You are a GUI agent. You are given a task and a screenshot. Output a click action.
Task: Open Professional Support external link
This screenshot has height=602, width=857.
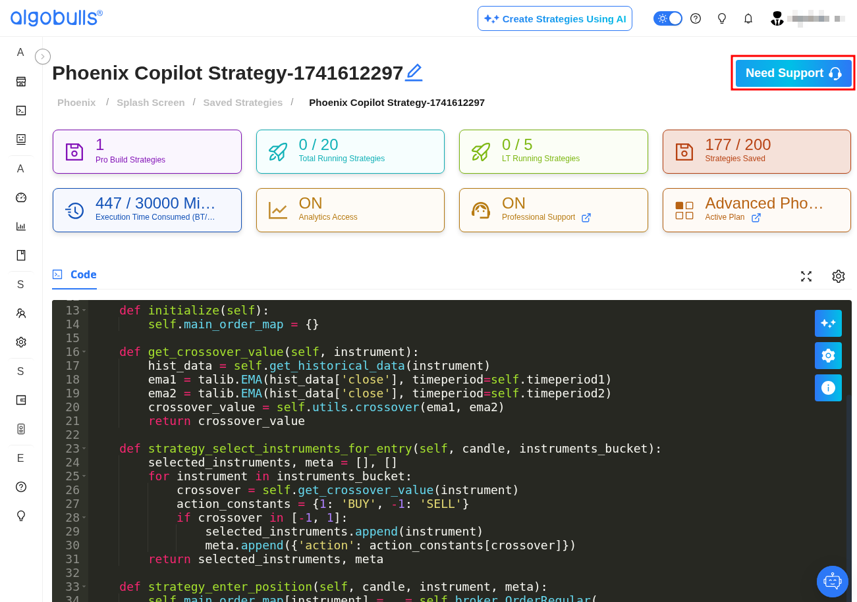[586, 217]
